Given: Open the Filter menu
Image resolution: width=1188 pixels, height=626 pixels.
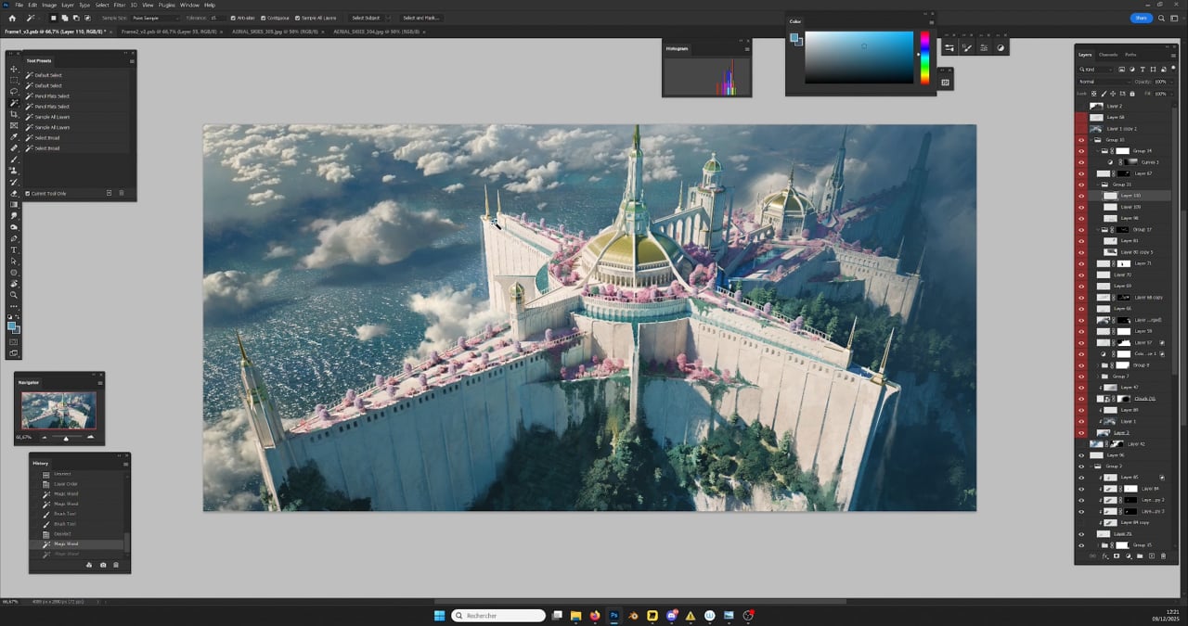Looking at the screenshot, I should tap(120, 5).
